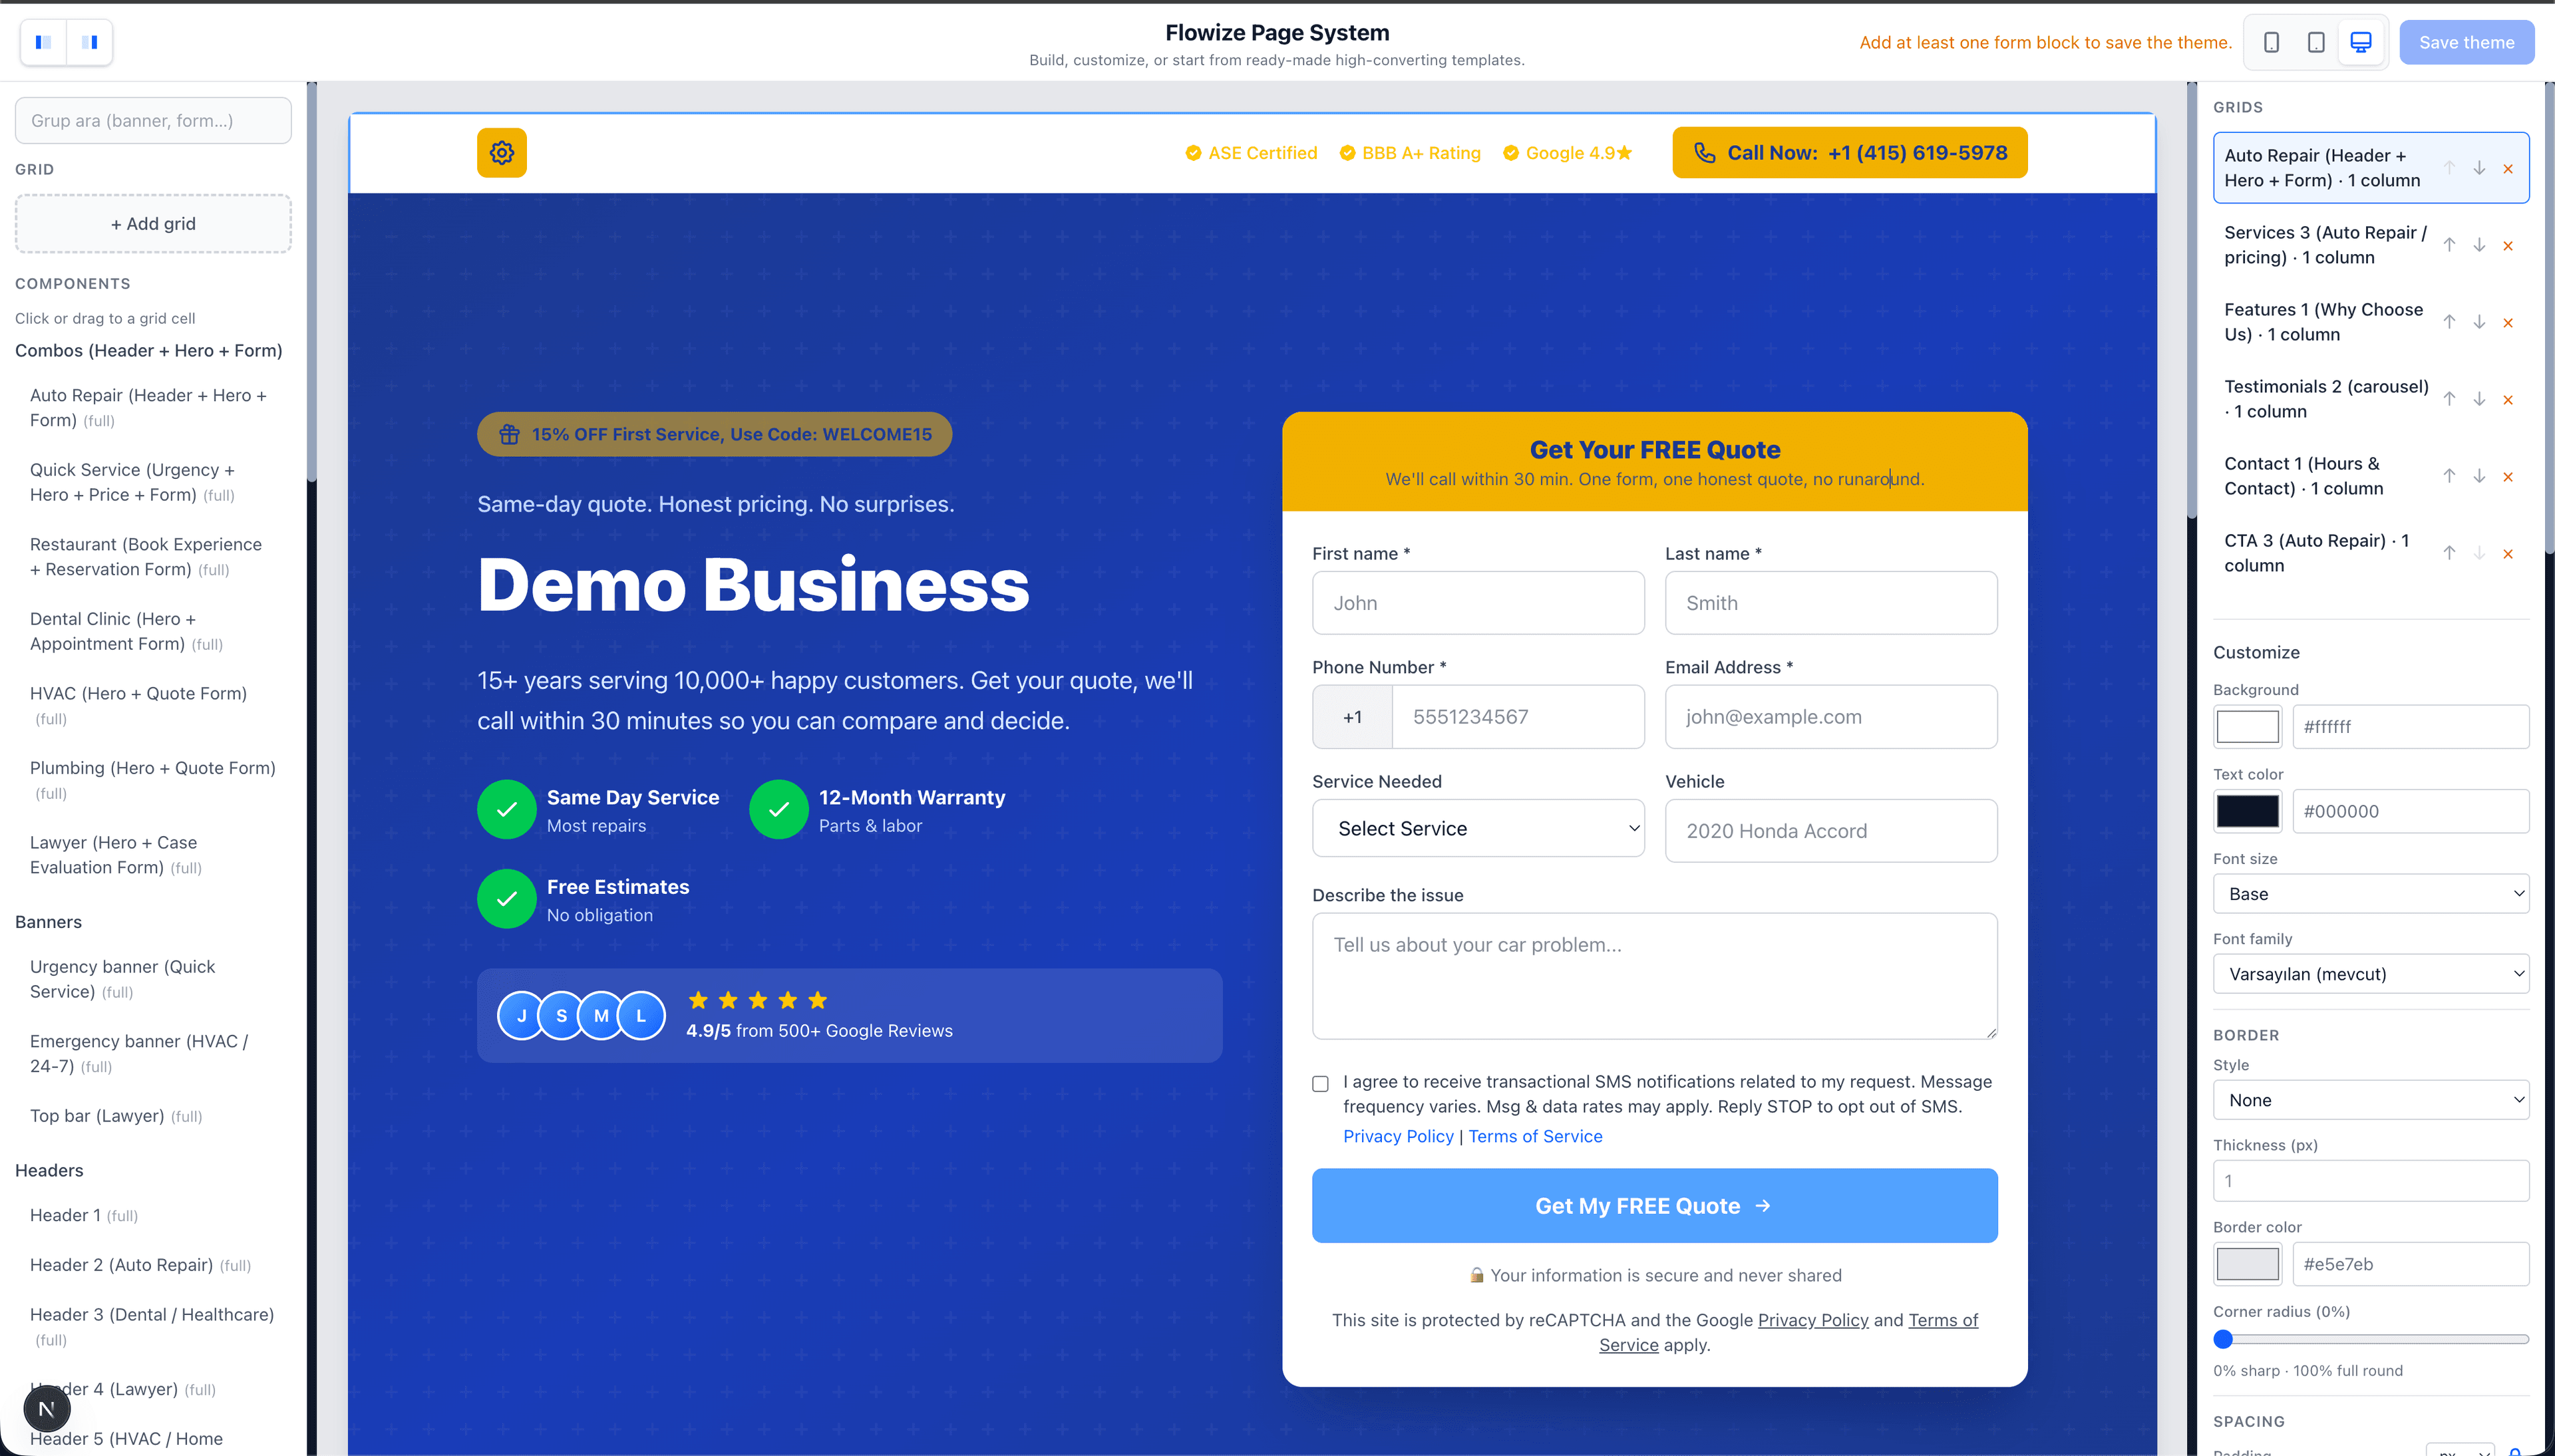Click the Add grid placeholder
Viewport: 2555px width, 1456px height.
pyautogui.click(x=152, y=223)
